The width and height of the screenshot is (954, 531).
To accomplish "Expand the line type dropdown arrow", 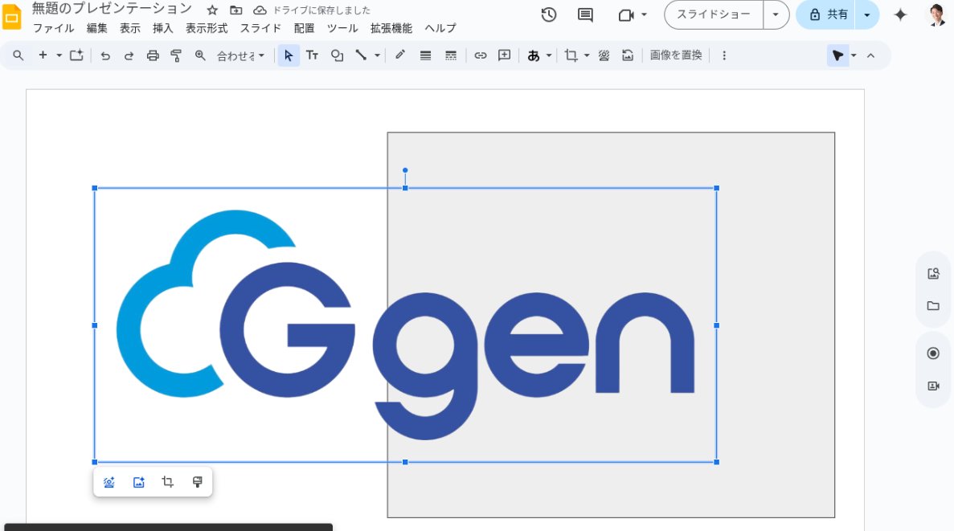I will (377, 55).
